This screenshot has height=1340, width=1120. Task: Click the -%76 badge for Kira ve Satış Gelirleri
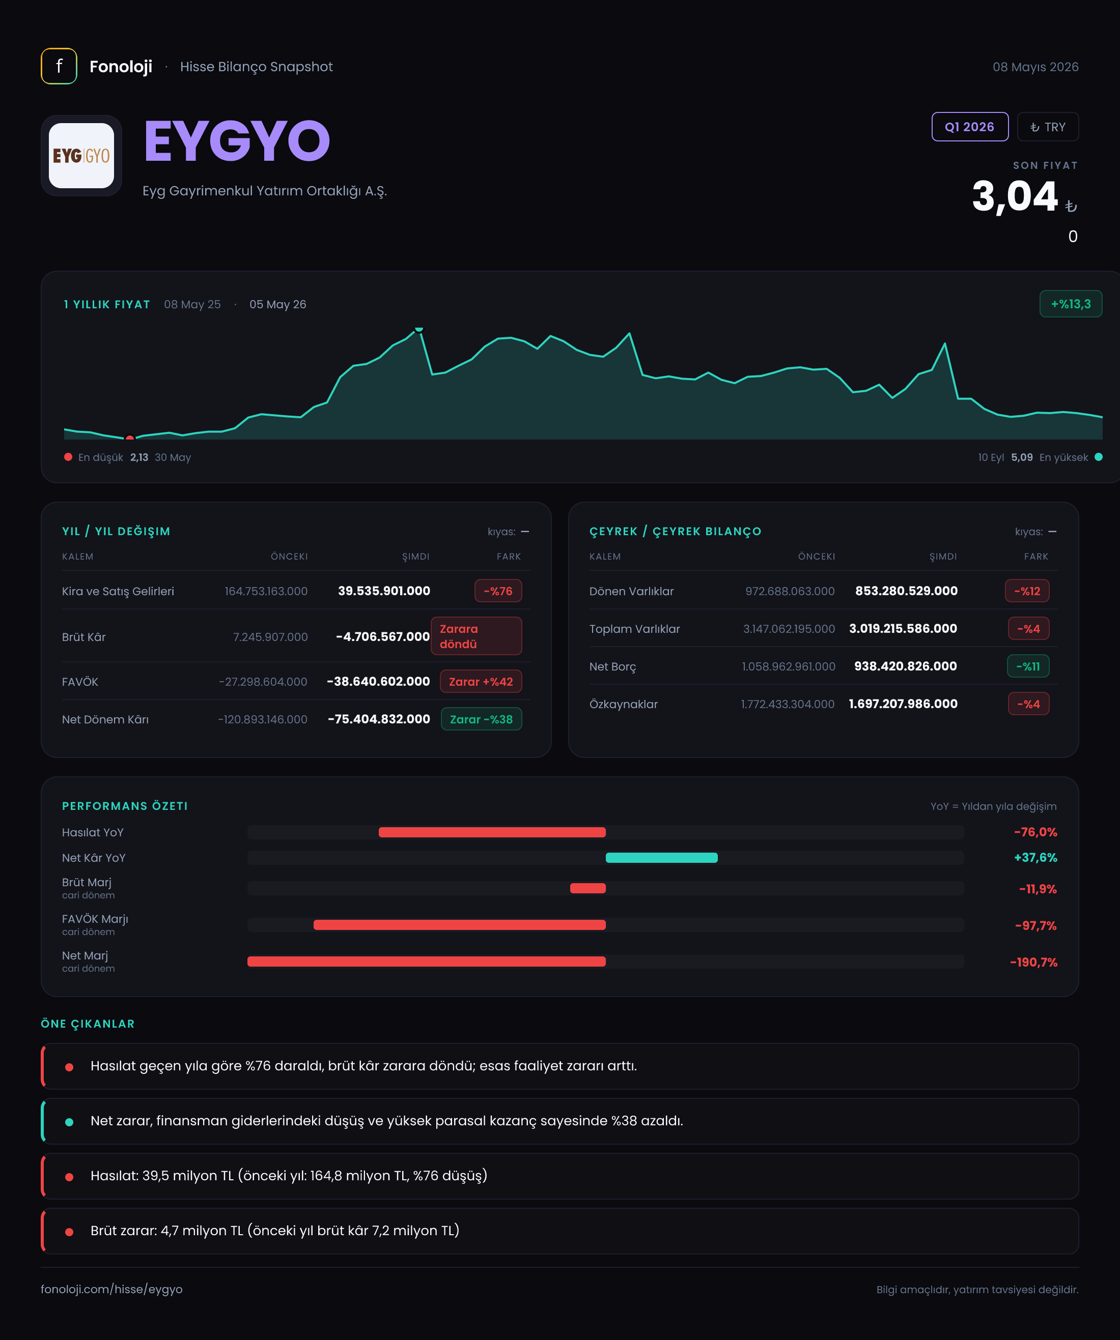pyautogui.click(x=498, y=591)
